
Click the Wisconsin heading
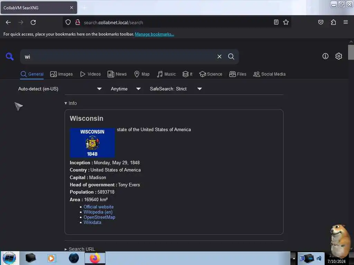pyautogui.click(x=86, y=119)
